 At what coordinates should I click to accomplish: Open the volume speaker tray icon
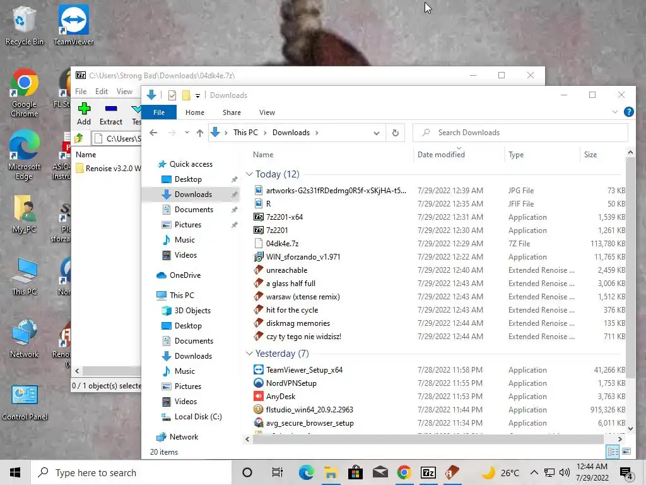coord(565,472)
